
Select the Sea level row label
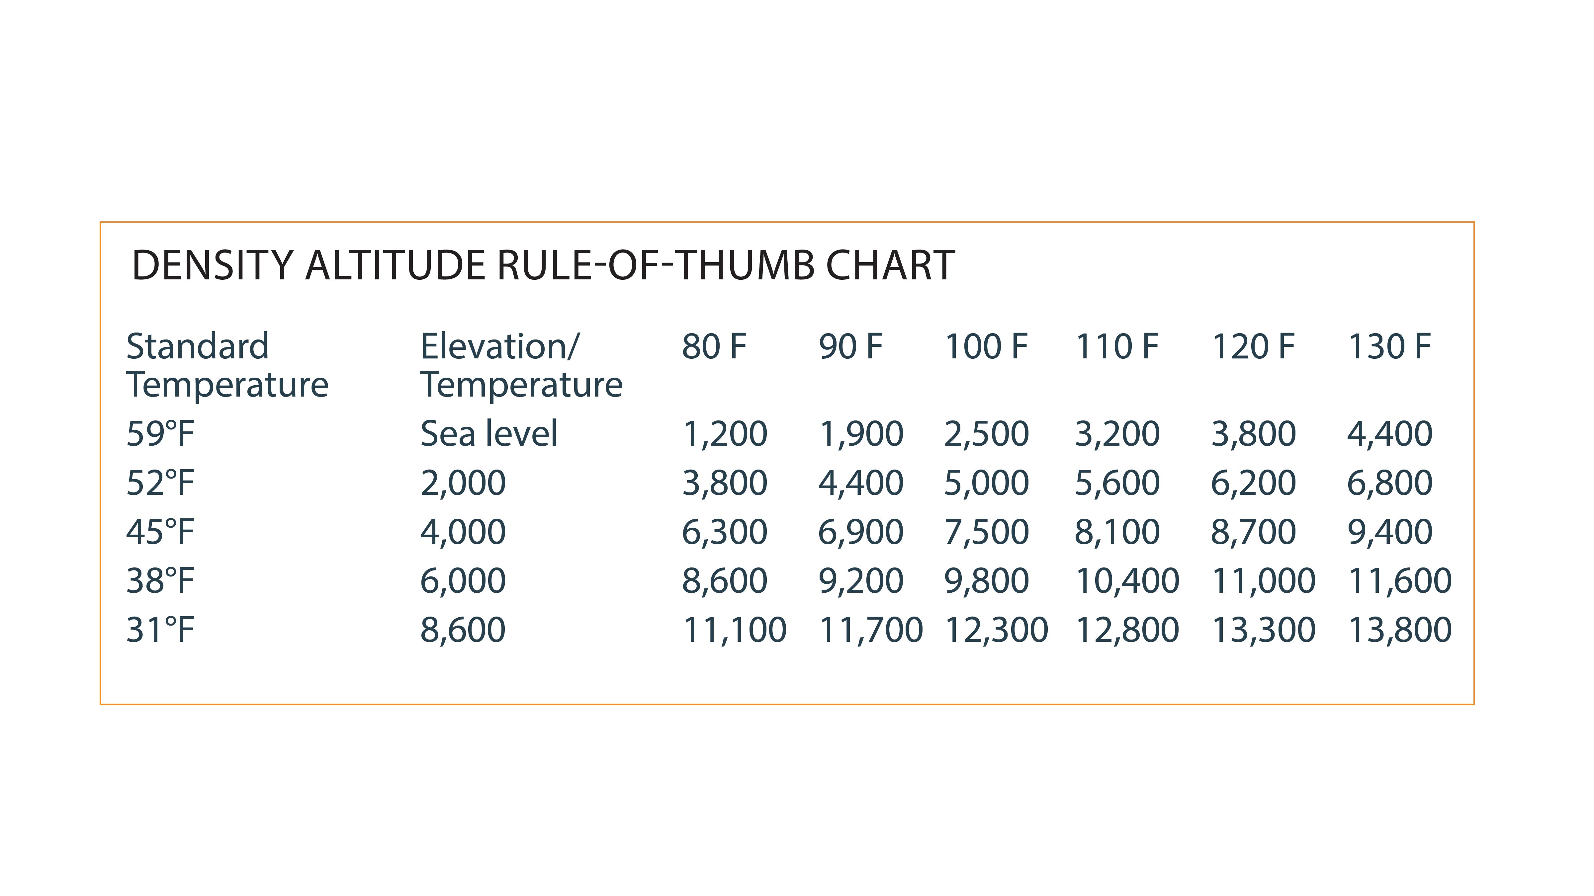(x=489, y=433)
